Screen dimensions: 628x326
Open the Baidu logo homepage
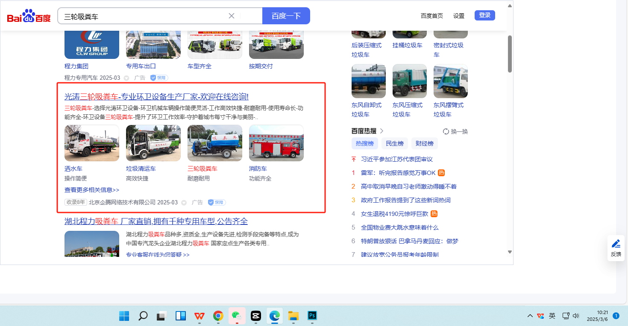point(29,16)
